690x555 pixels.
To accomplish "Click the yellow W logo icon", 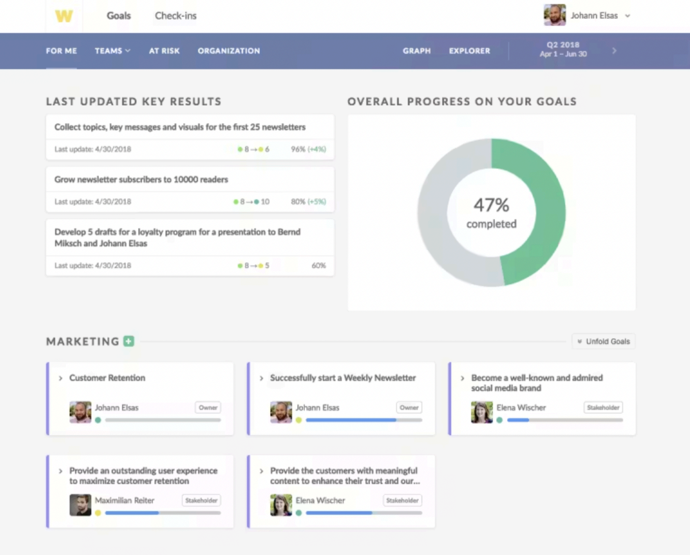I will point(64,16).
